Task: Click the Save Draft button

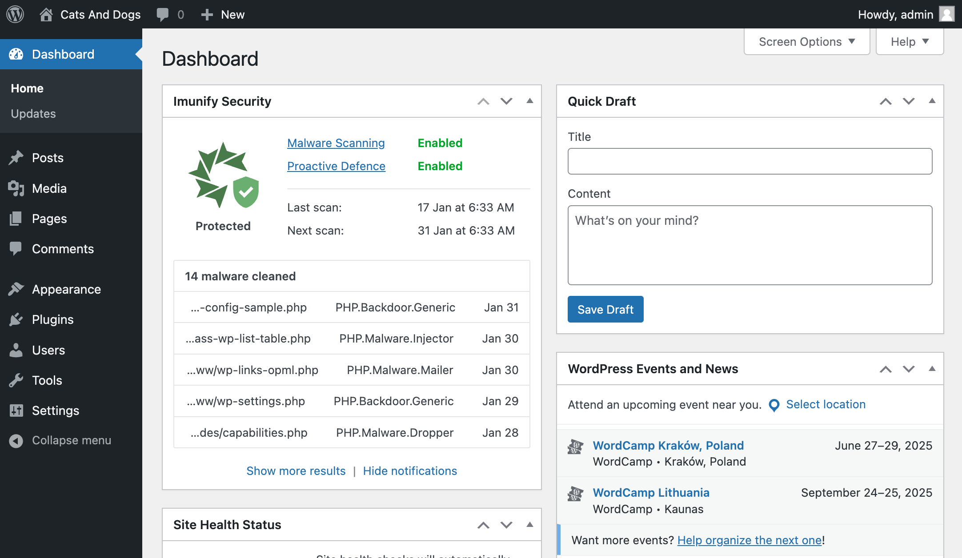Action: coord(605,309)
